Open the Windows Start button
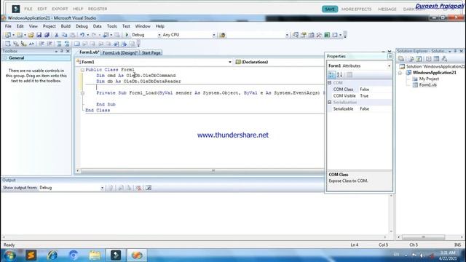The image size is (466, 262). pyautogui.click(x=9, y=255)
